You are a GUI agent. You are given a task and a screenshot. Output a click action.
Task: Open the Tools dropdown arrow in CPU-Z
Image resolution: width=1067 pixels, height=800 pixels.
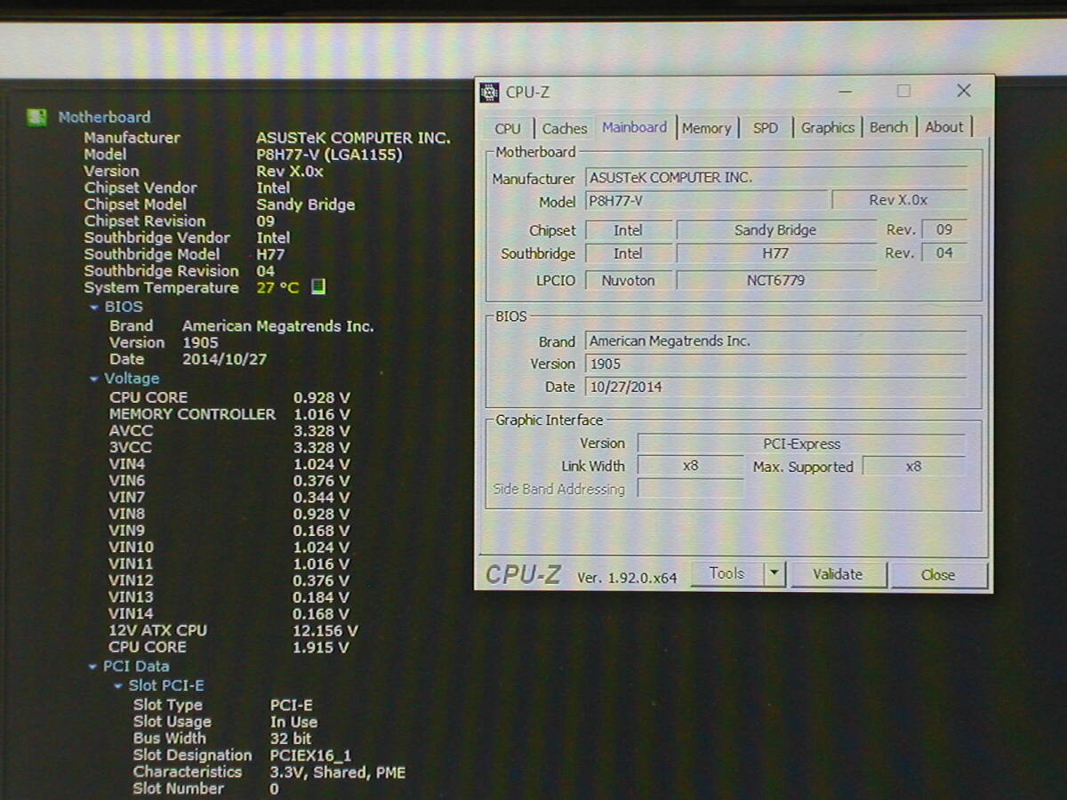[774, 574]
